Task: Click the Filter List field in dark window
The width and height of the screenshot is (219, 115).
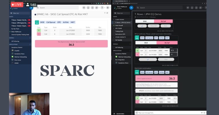Action: tap(122, 13)
